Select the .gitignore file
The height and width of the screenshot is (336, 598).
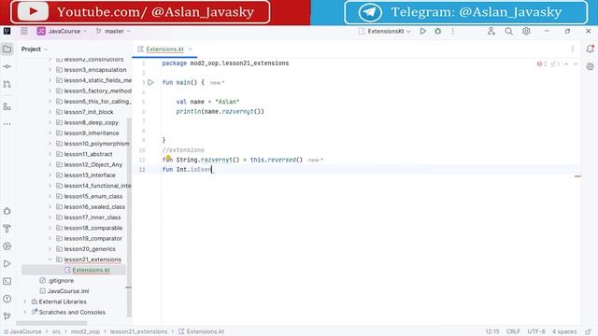coord(60,280)
